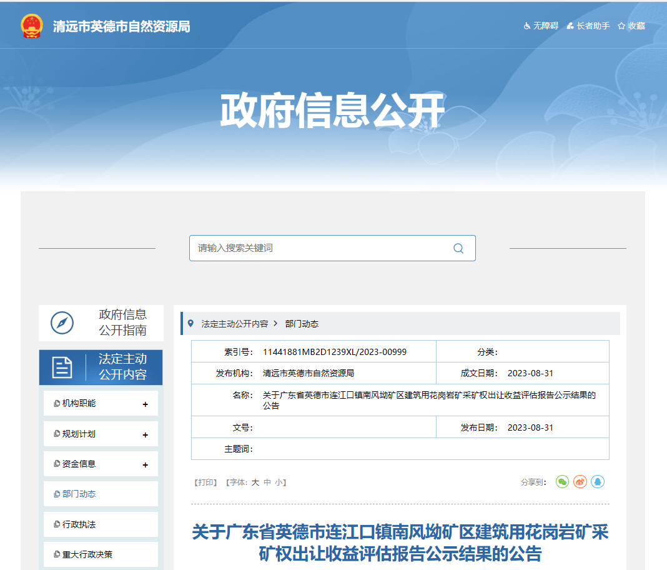Add page to favorites with 收藏
This screenshot has width=667, height=570.
pyautogui.click(x=631, y=26)
